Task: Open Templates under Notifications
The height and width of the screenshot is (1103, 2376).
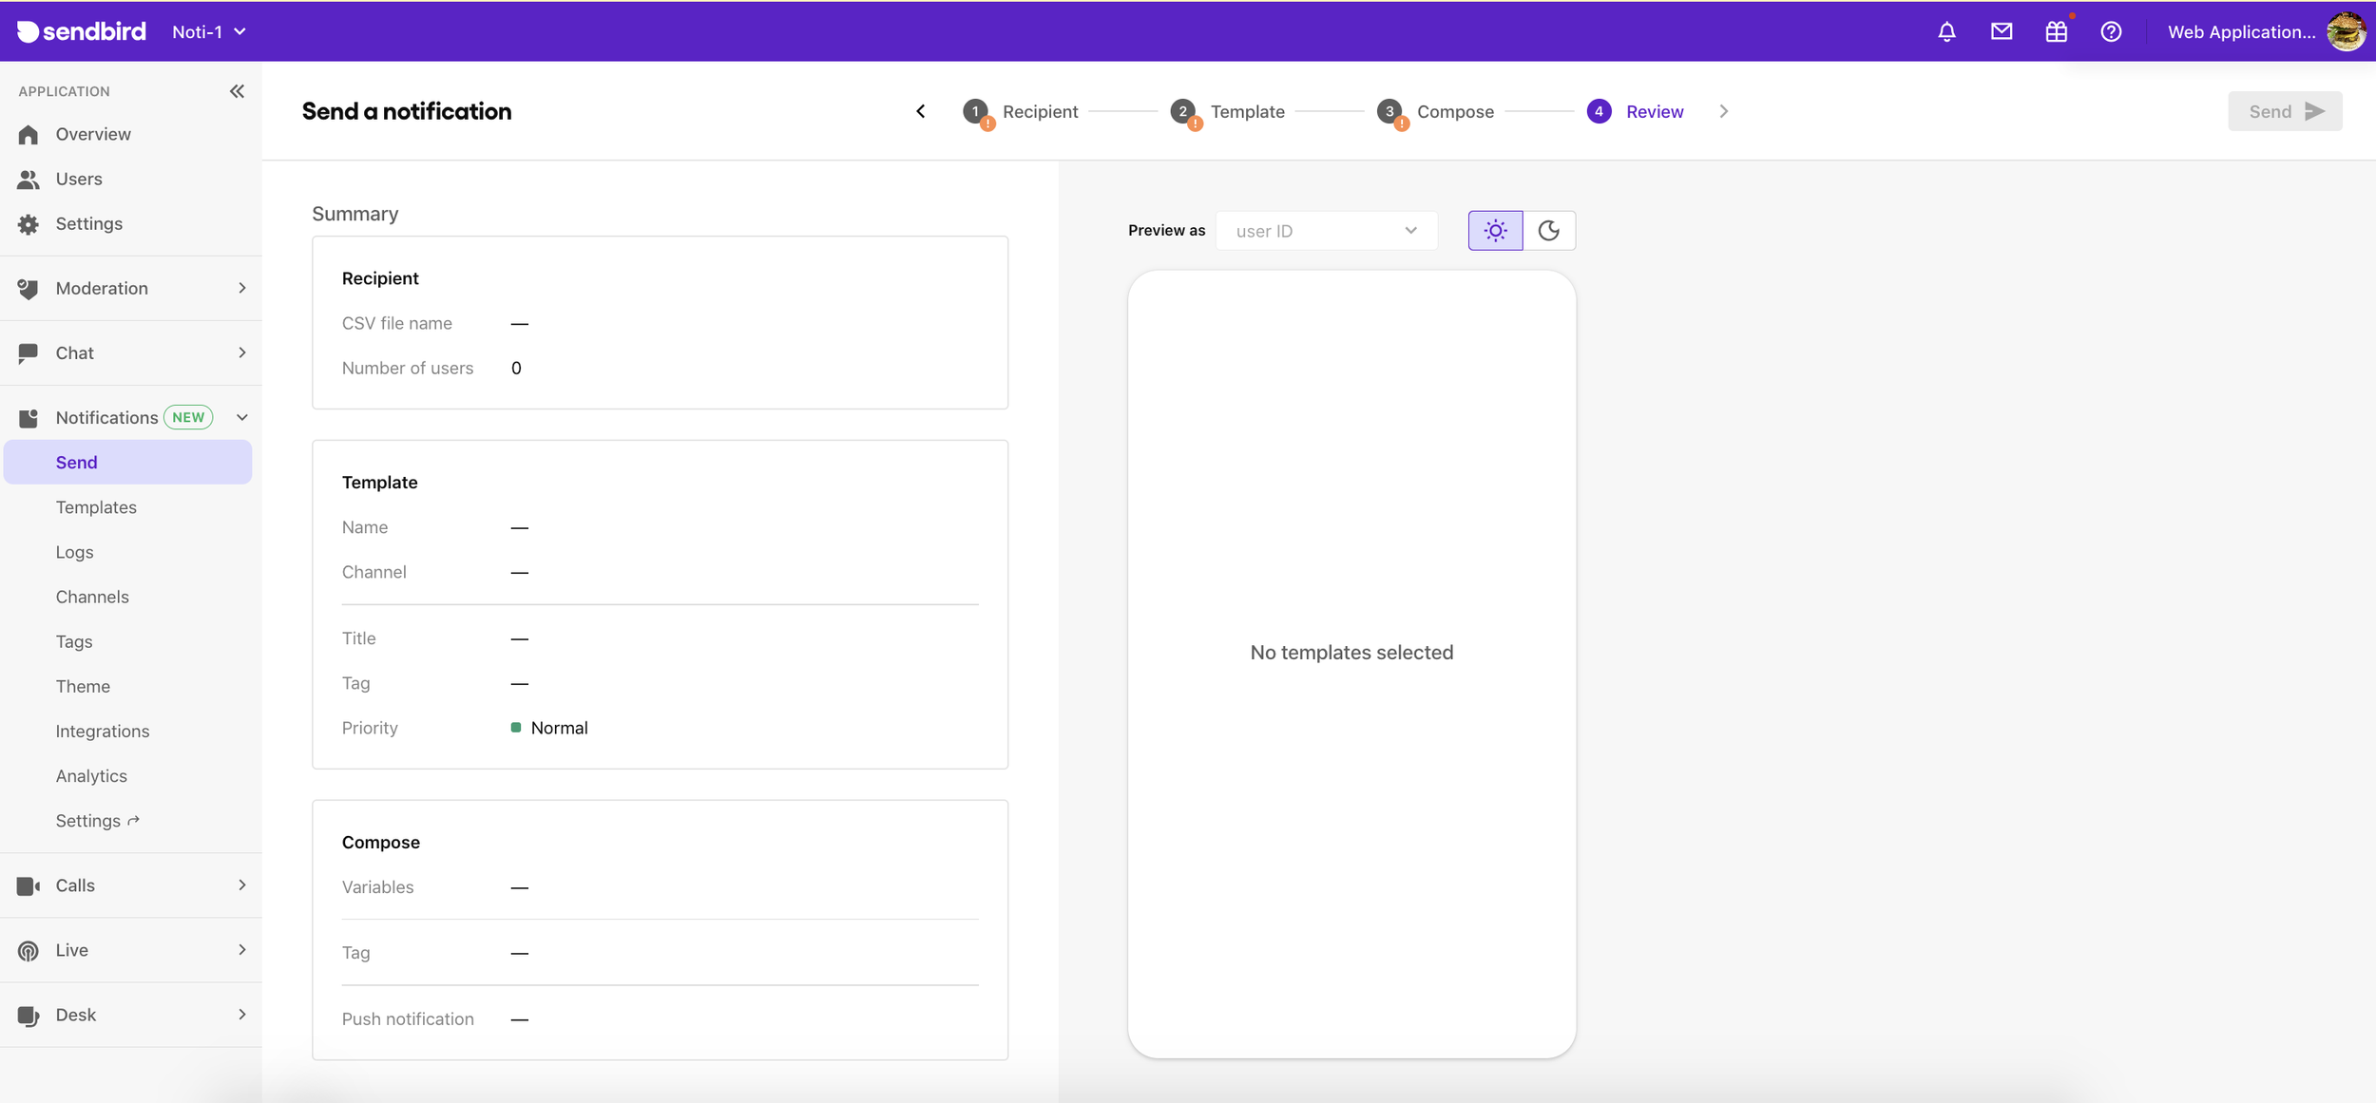Action: [x=96, y=507]
